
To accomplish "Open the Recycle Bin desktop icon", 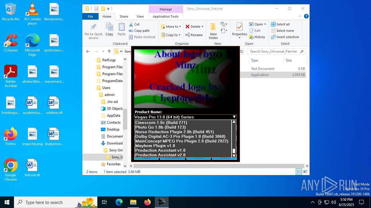I will coord(11,12).
